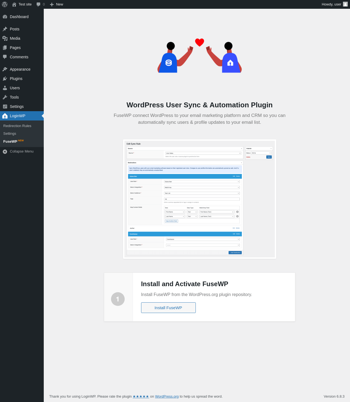Open the Tools menu item
Screen dimensions: 350x402
pyautogui.click(x=22, y=97)
